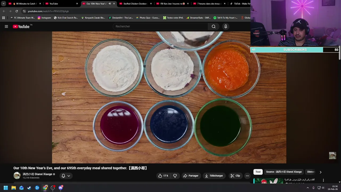341x192 pixels.
Task: Open more actions ellipsis under the video
Action: (247, 176)
